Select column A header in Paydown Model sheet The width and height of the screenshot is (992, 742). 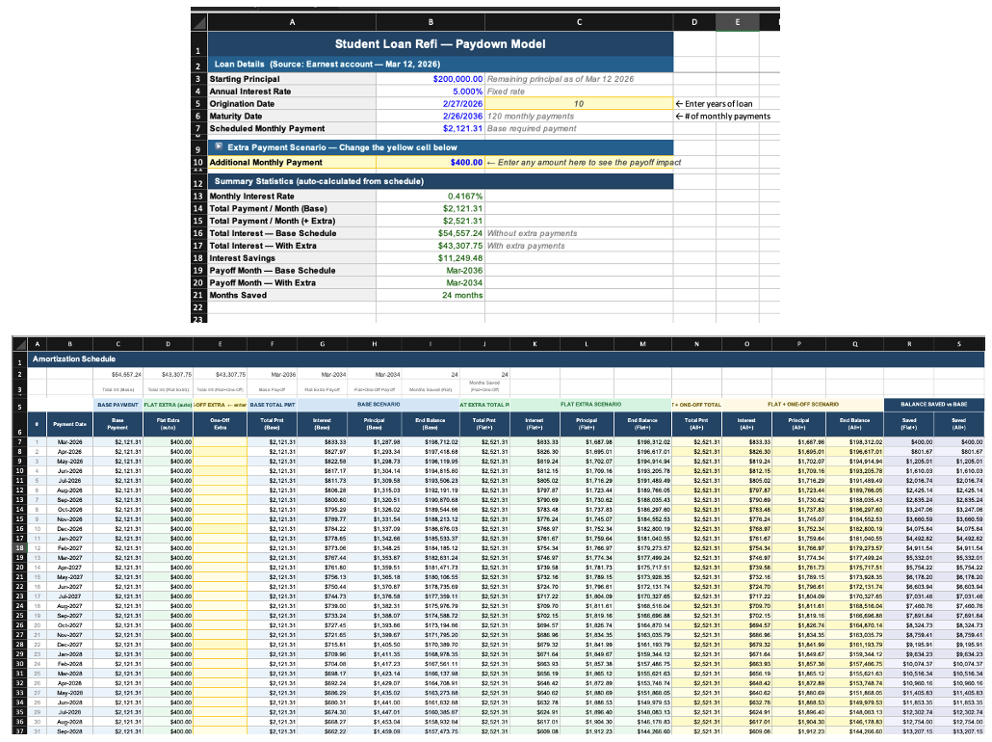pyautogui.click(x=292, y=22)
